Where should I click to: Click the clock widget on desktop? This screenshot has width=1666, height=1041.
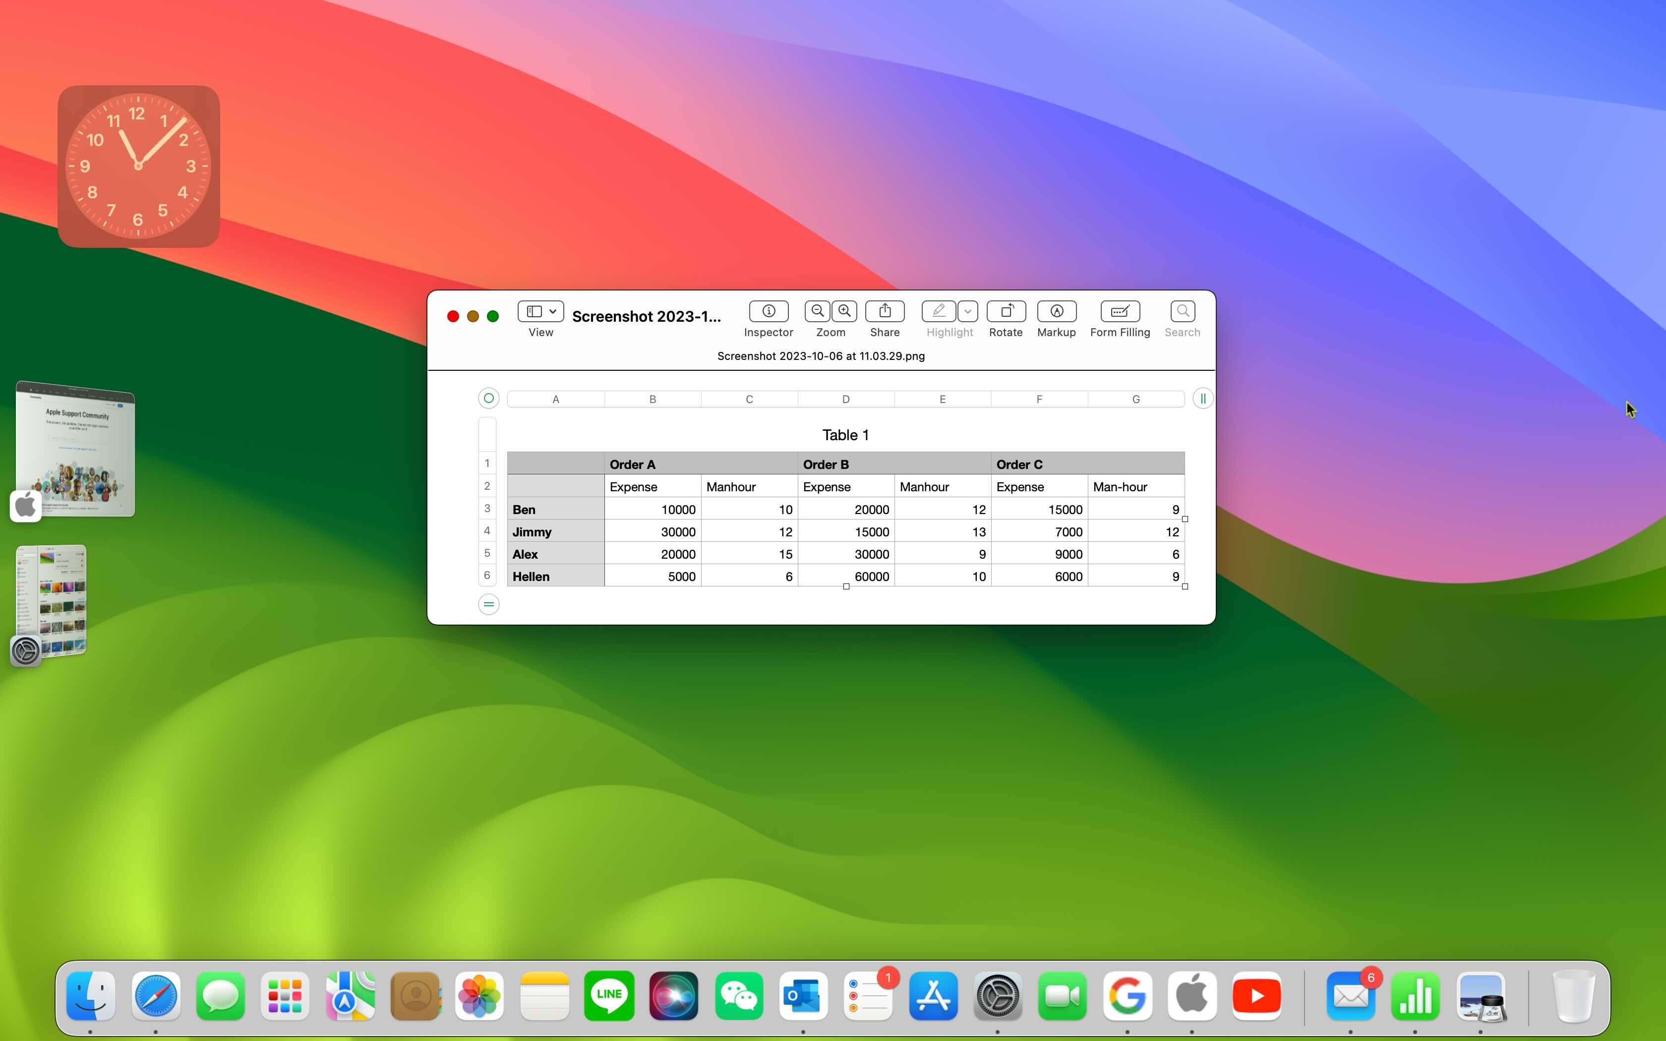(138, 166)
